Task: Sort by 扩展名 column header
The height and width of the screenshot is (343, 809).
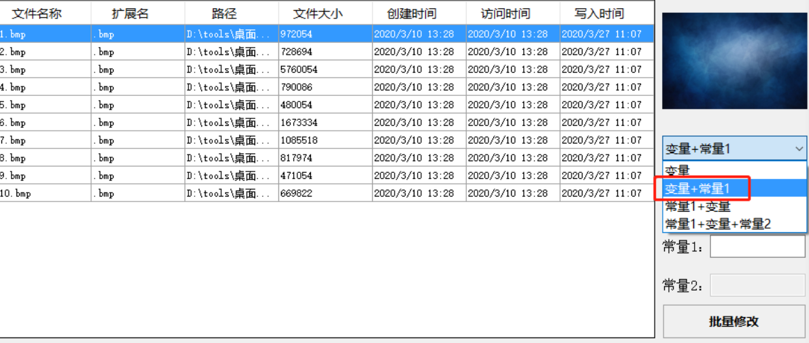Action: pos(137,14)
